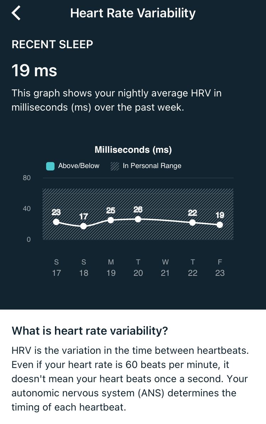Tap Thursday 22 on the day axis
Screen dimensions: 266x424
pos(193,268)
